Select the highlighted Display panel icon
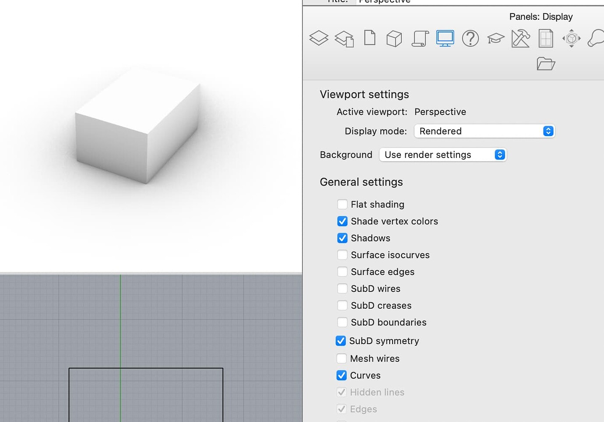Image resolution: width=604 pixels, height=422 pixels. (445, 39)
